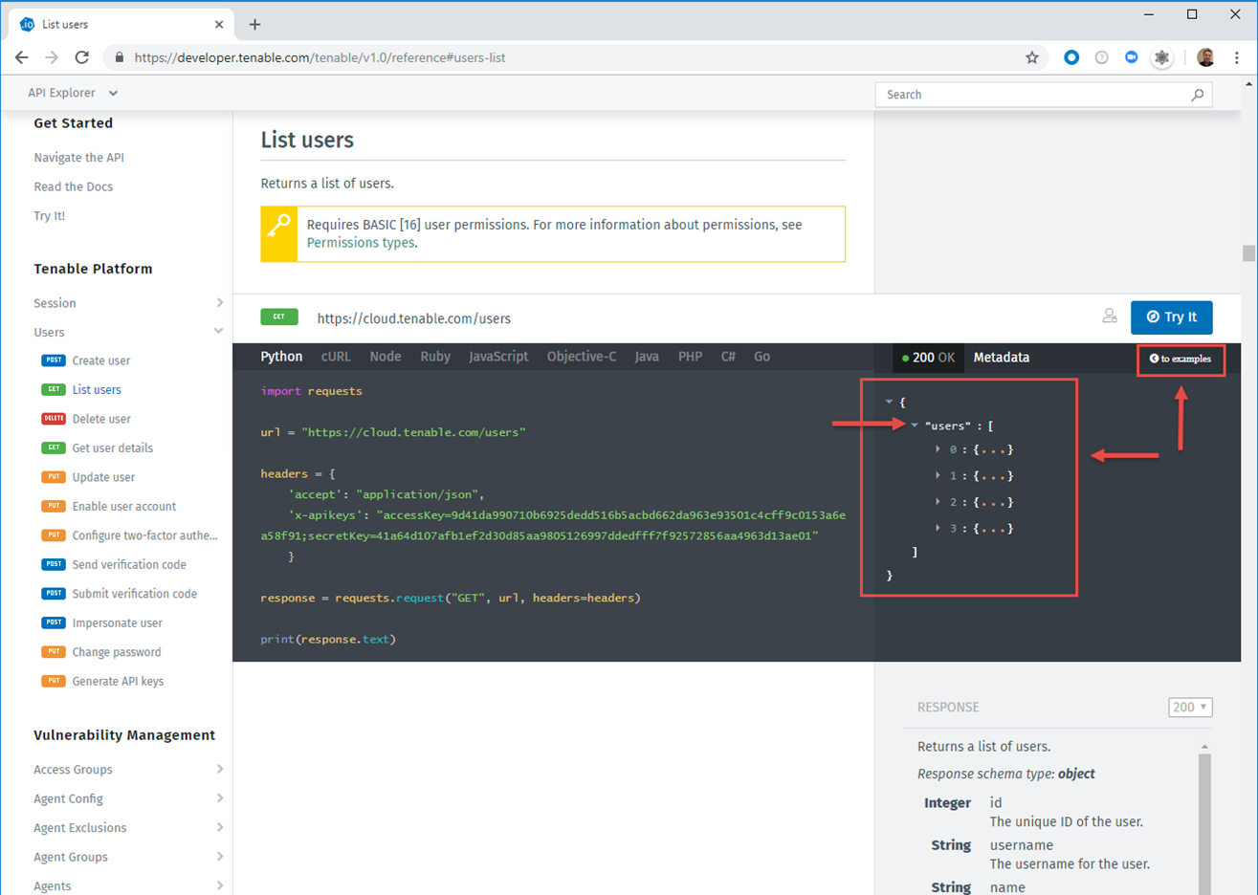This screenshot has height=895, width=1258.
Task: Click in the Search input field
Action: [1044, 95]
